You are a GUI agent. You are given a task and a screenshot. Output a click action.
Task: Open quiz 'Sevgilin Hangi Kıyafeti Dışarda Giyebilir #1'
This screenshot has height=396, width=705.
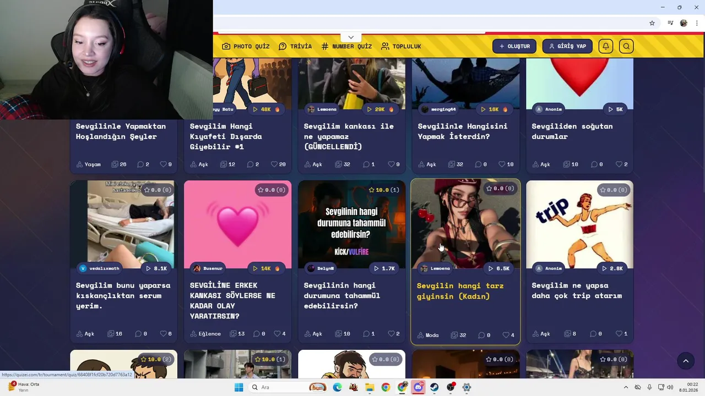tap(226, 136)
